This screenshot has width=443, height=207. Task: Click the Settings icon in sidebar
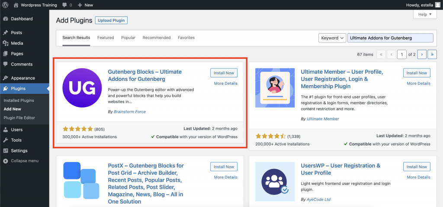click(x=5, y=150)
